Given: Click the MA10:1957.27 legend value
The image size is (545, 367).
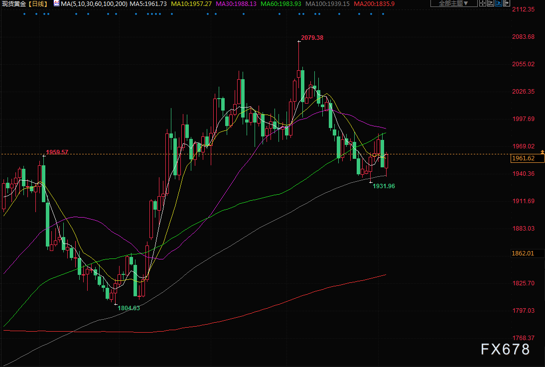Looking at the screenshot, I should tap(191, 4).
